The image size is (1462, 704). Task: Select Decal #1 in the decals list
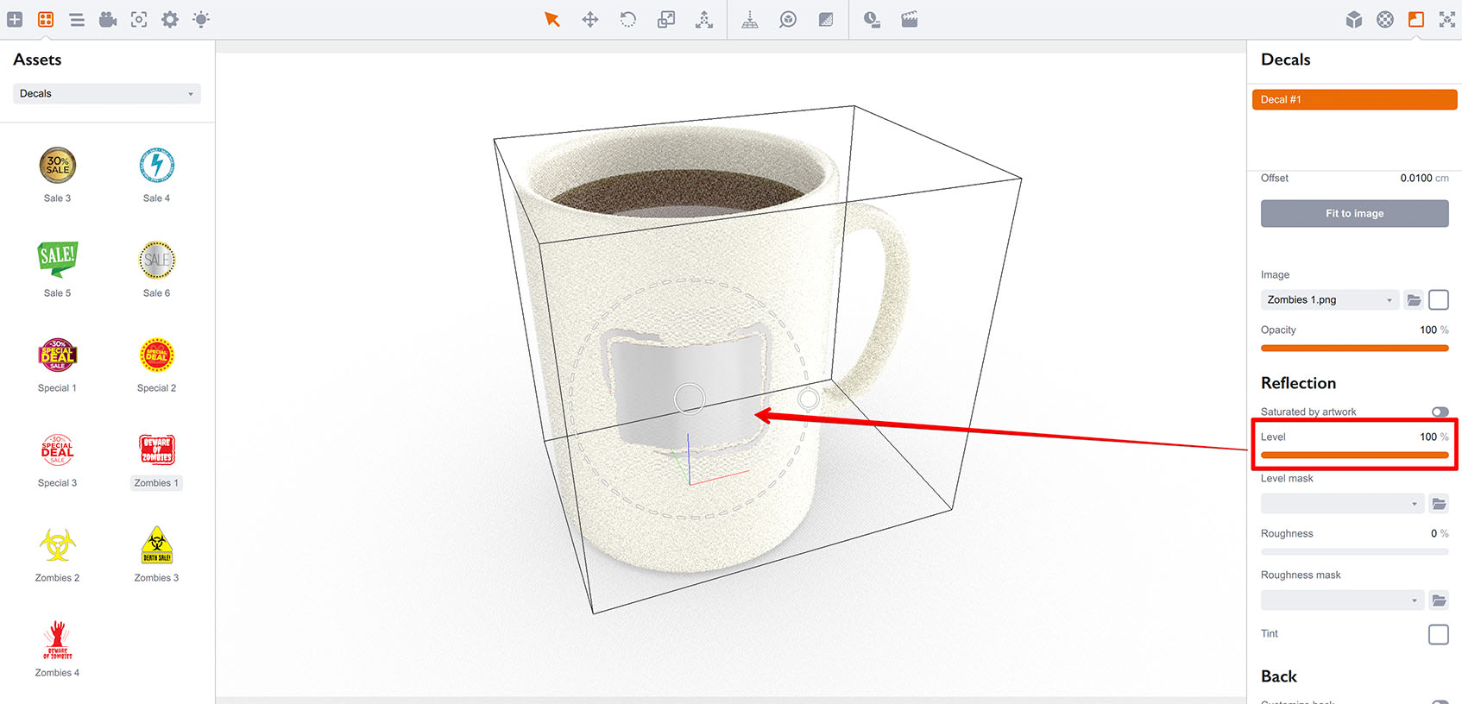click(x=1354, y=99)
